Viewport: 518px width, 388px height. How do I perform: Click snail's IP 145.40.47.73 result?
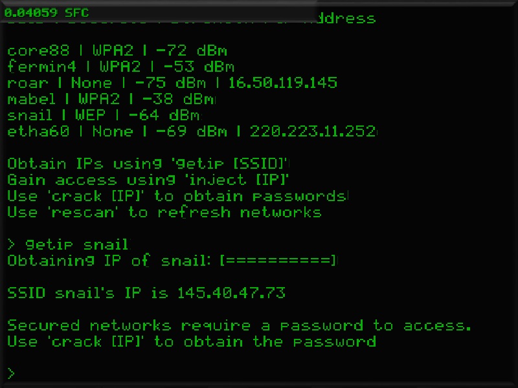coord(146,293)
